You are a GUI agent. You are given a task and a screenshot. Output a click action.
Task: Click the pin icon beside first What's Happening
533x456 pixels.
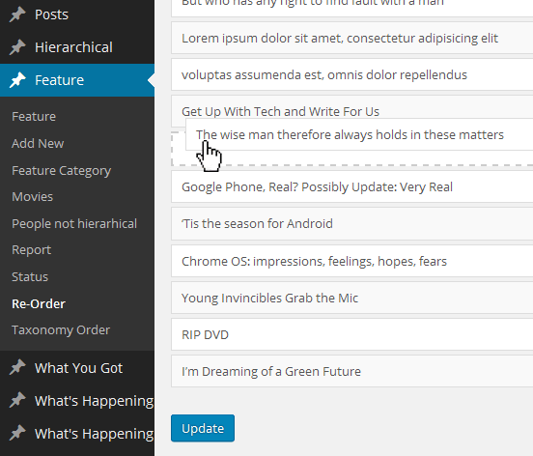pyautogui.click(x=17, y=401)
